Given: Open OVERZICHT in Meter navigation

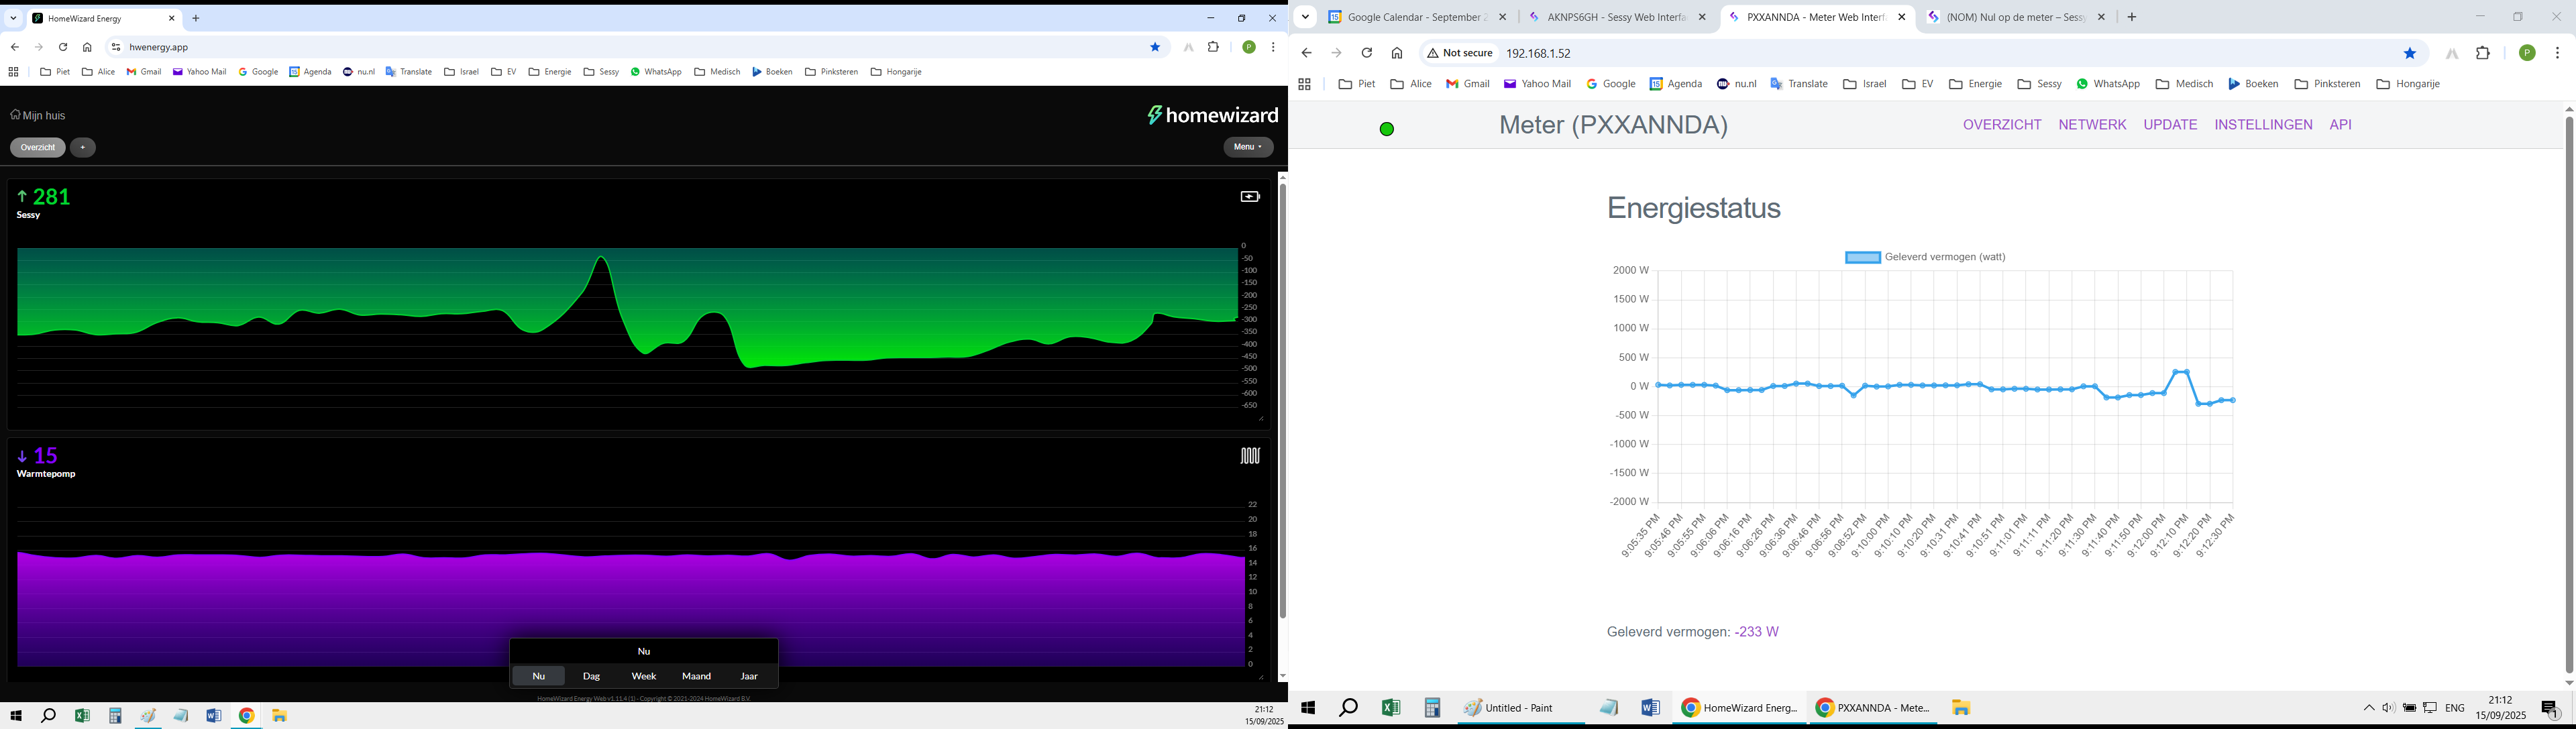Looking at the screenshot, I should 2002,125.
